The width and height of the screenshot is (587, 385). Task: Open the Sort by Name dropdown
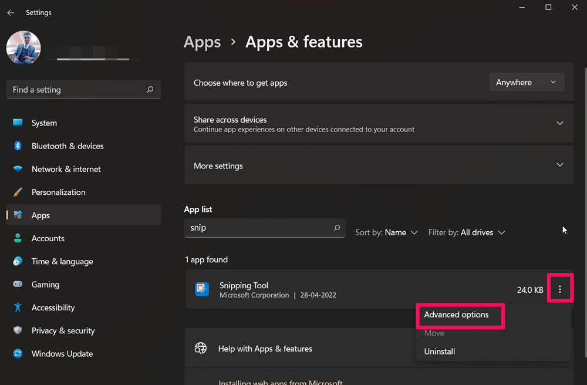[x=387, y=232]
